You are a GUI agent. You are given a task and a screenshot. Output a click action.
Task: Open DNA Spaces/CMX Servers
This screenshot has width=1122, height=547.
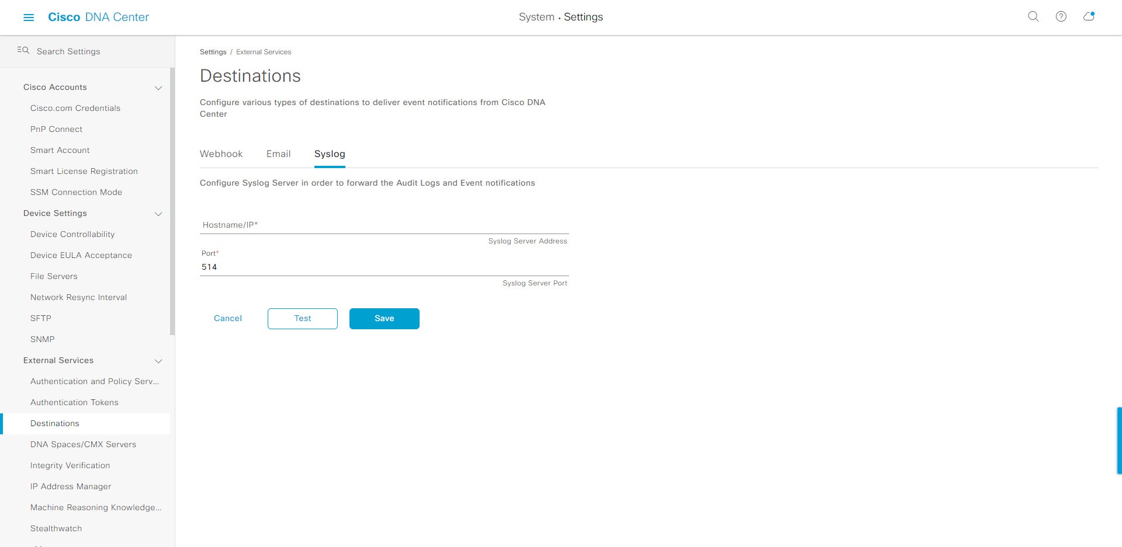[85, 444]
